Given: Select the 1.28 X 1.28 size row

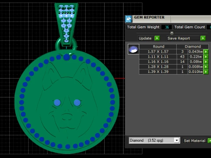Looking at the screenshot, I should pyautogui.click(x=158, y=67).
